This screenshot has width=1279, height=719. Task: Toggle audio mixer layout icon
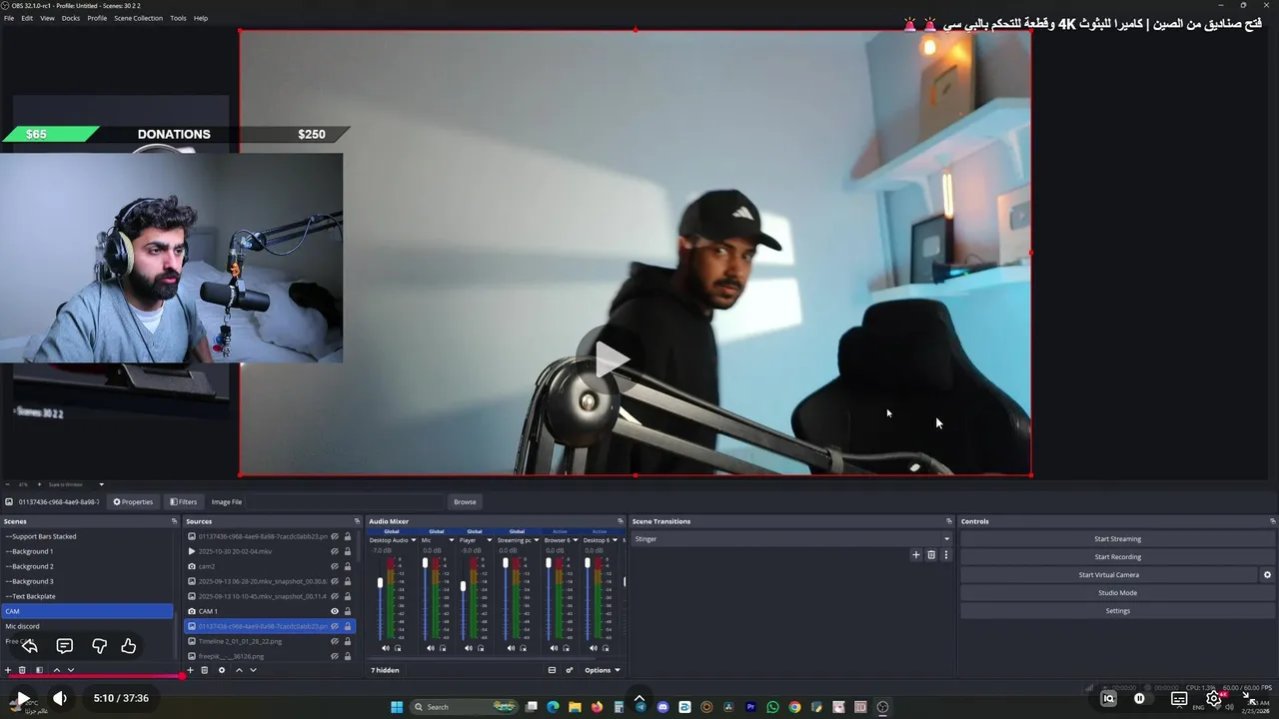(x=552, y=670)
